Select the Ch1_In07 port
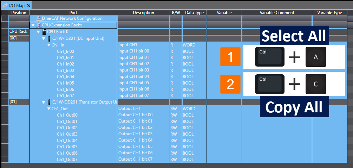 [x=66, y=95]
